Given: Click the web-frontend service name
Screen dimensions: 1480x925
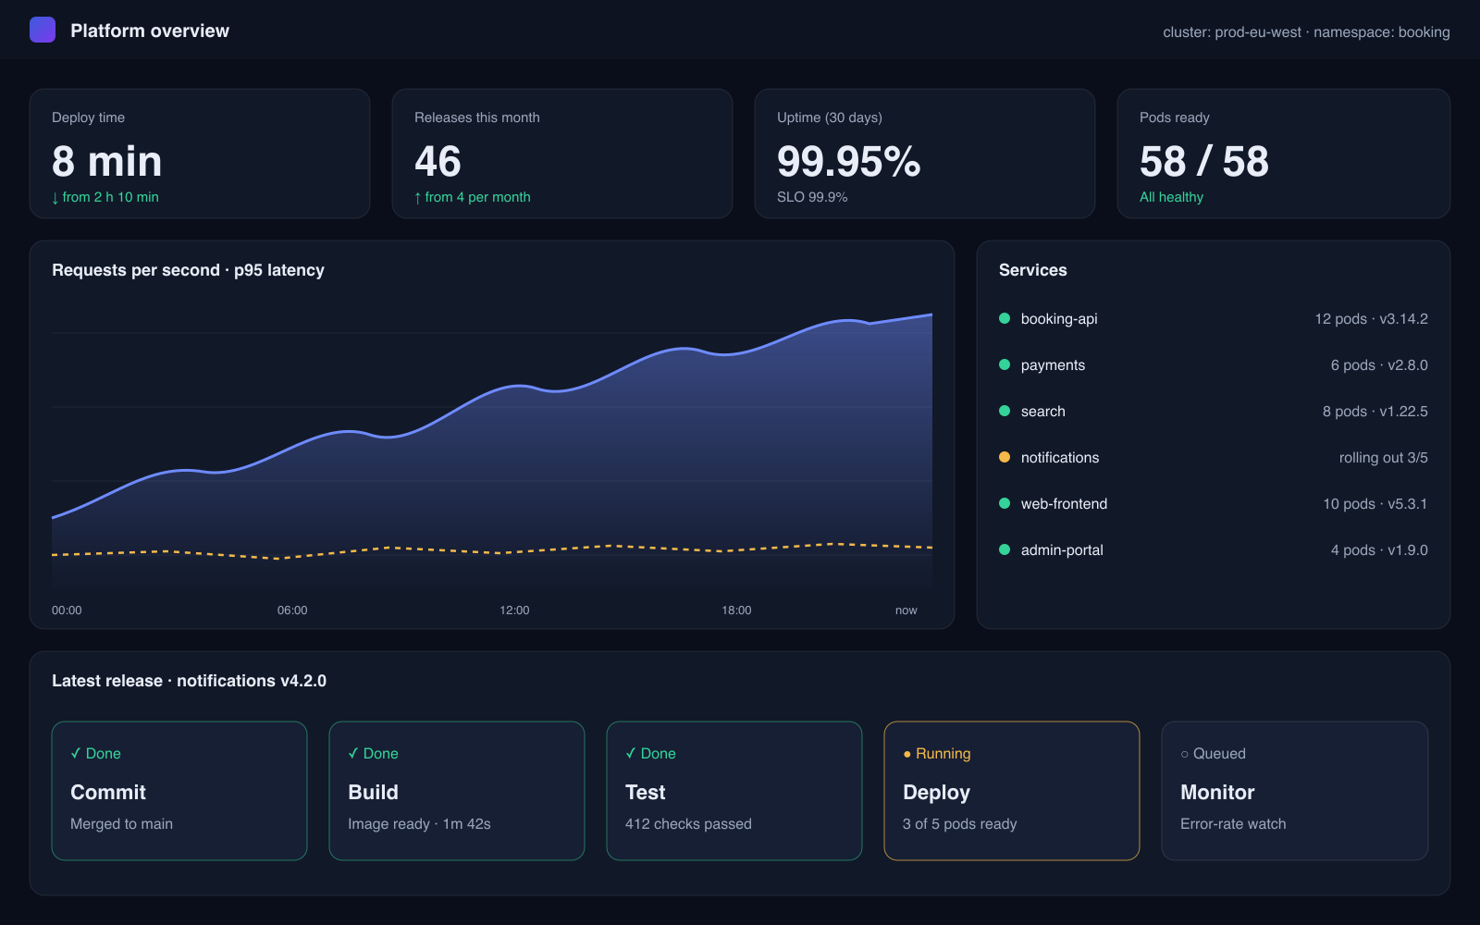Looking at the screenshot, I should (1064, 504).
